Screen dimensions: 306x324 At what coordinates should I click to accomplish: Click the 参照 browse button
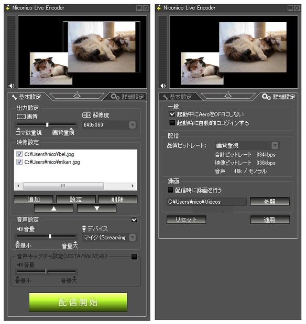[x=269, y=201]
